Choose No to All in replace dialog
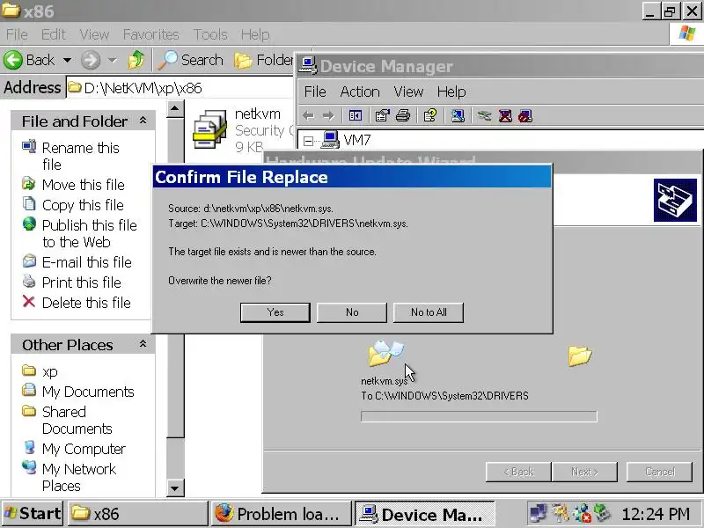The width and height of the screenshot is (704, 528). tap(429, 312)
